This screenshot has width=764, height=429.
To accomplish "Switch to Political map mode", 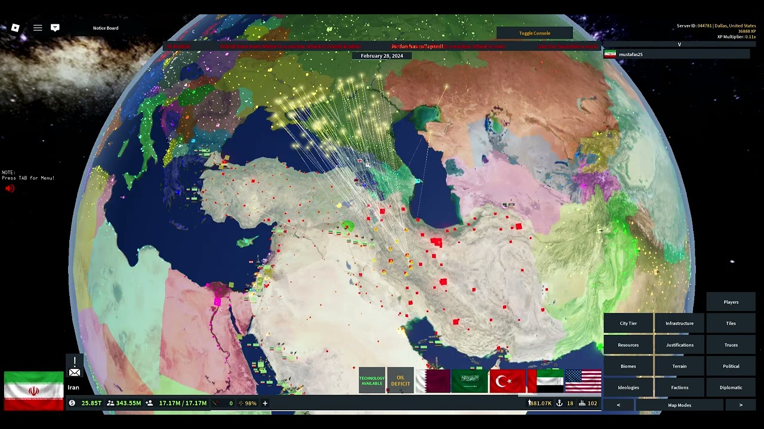I will coord(731,366).
